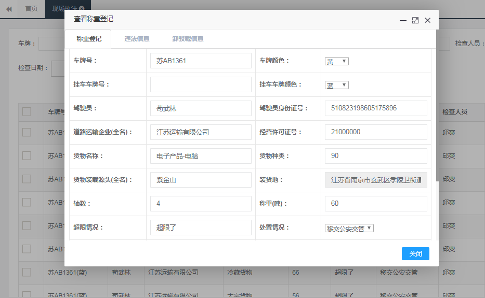Click 冷藏货物 cell in background table

tap(240, 273)
